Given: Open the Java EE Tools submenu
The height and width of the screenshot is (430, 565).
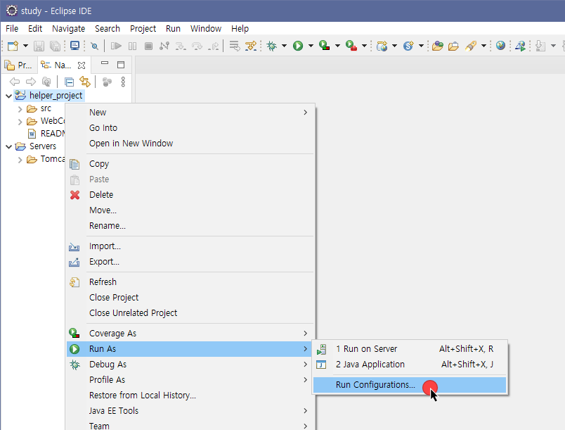Looking at the screenshot, I should (x=190, y=411).
